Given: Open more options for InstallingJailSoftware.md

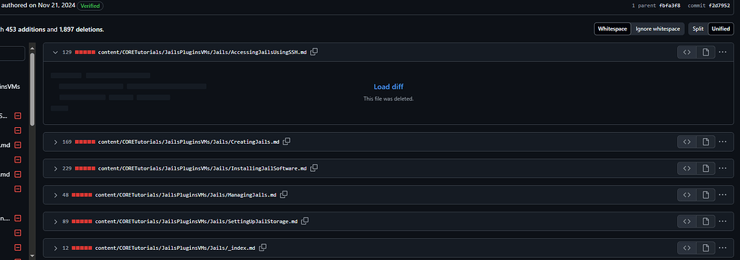Looking at the screenshot, I should [723, 168].
